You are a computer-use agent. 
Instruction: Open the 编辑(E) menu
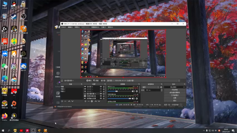[70, 27]
